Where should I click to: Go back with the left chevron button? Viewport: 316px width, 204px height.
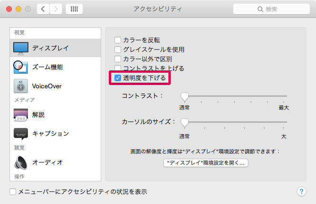(x=43, y=9)
